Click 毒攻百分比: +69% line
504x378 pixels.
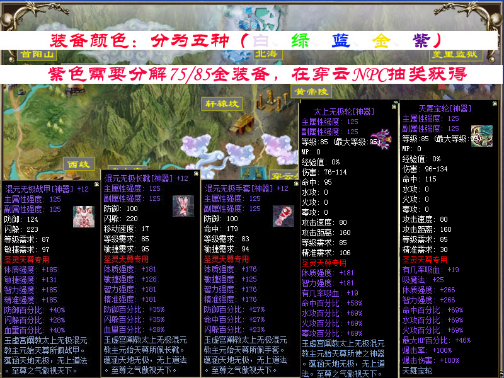tap(332, 333)
